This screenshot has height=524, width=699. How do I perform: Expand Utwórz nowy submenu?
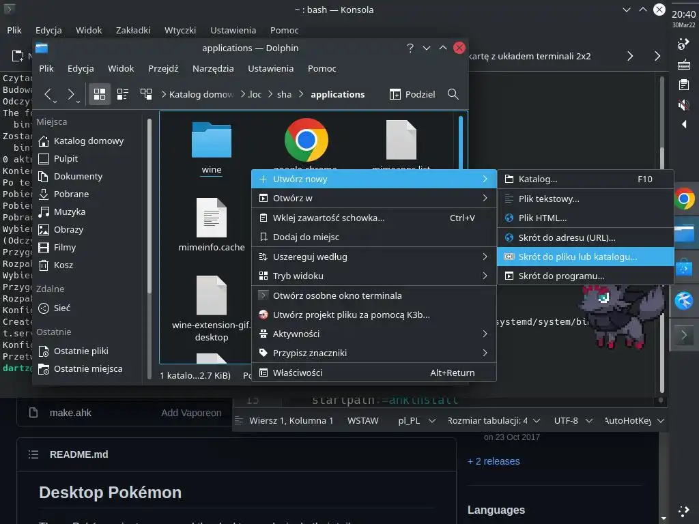374,179
